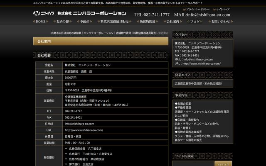This screenshot has height=166, width=266.
Task: Open the プライバシーポリシー link
Action: [x=197, y=9]
